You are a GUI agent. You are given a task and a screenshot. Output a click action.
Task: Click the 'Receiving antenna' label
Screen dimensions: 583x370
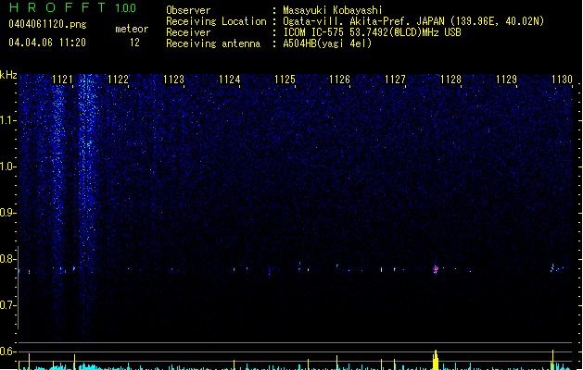[x=213, y=43]
